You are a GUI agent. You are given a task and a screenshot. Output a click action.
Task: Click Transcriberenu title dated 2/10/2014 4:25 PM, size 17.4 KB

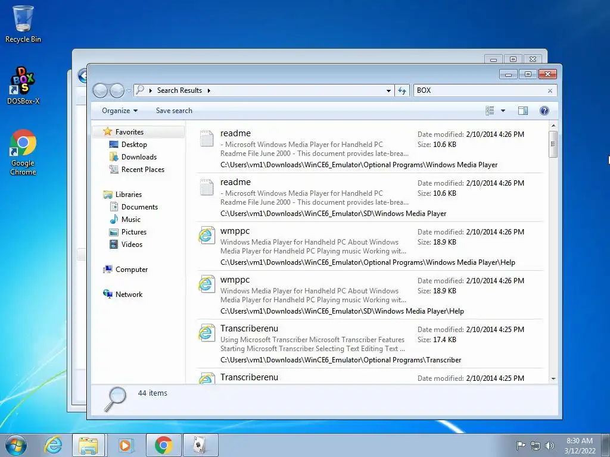point(249,328)
